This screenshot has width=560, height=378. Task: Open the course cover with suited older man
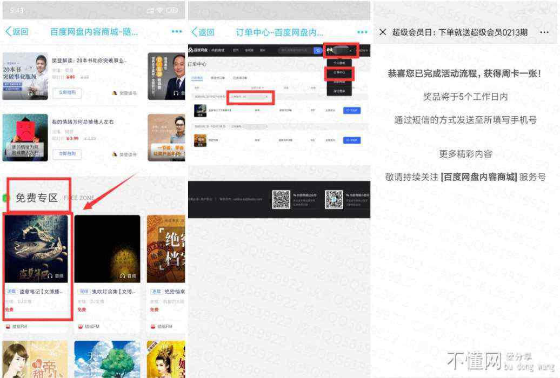click(166, 76)
